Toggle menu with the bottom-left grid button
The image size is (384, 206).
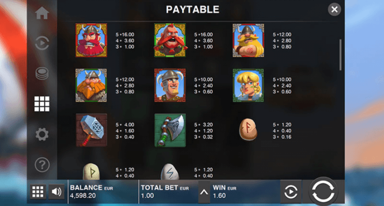click(x=38, y=192)
